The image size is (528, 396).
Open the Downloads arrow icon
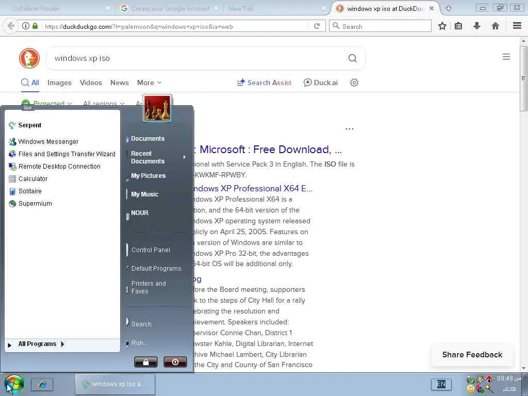(477, 26)
